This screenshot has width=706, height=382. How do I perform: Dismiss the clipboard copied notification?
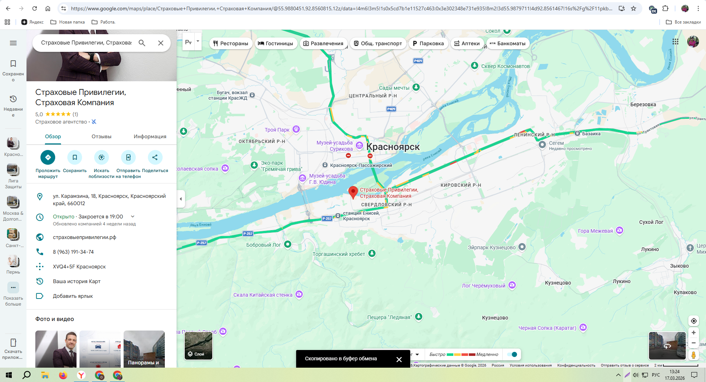[x=399, y=359]
